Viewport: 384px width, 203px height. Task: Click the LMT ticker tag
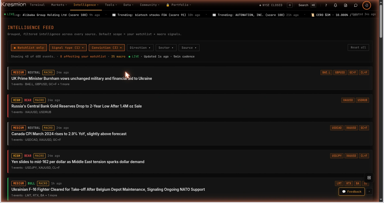339,183
